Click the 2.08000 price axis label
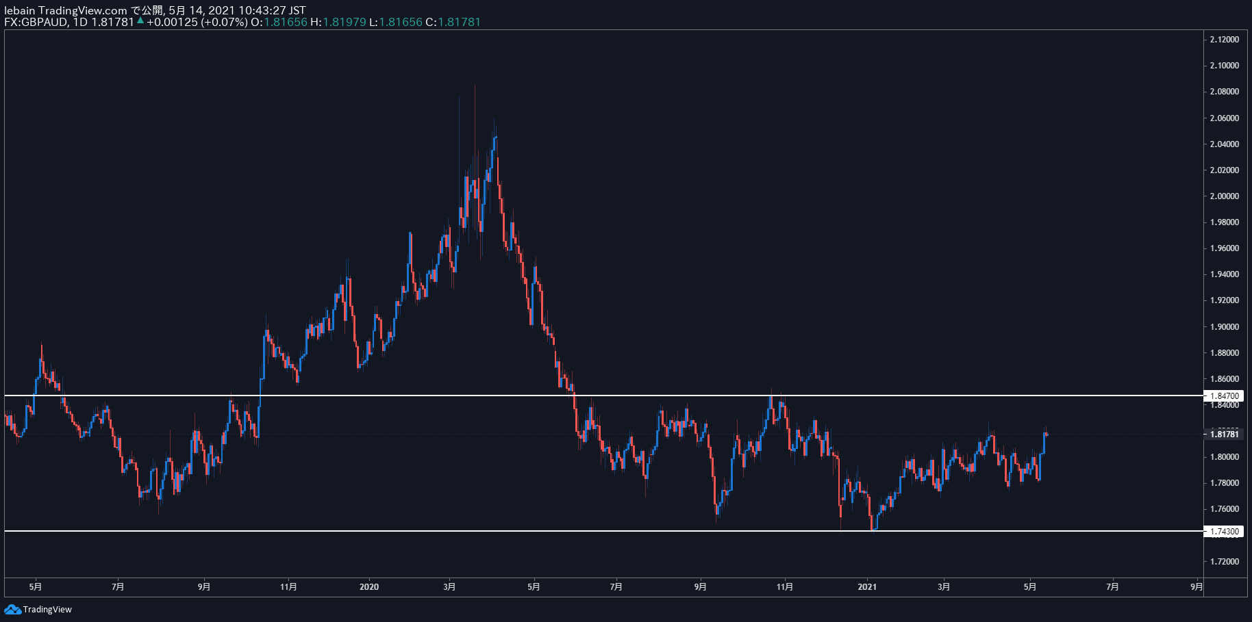 (x=1224, y=92)
